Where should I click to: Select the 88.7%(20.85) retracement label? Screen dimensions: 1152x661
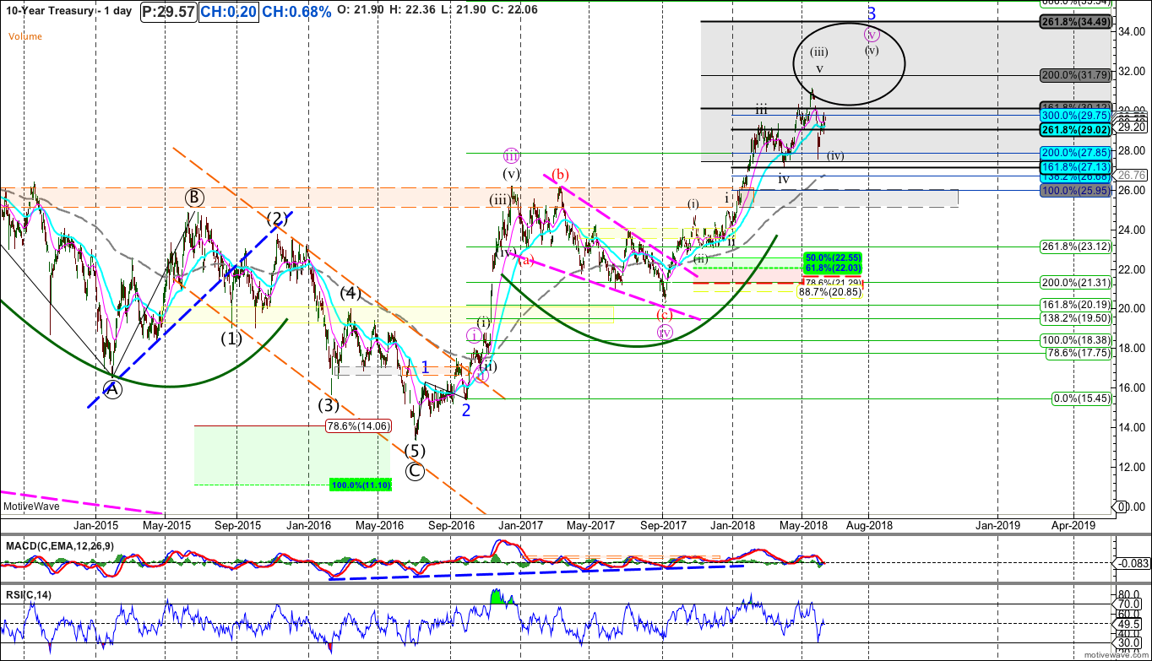click(831, 291)
